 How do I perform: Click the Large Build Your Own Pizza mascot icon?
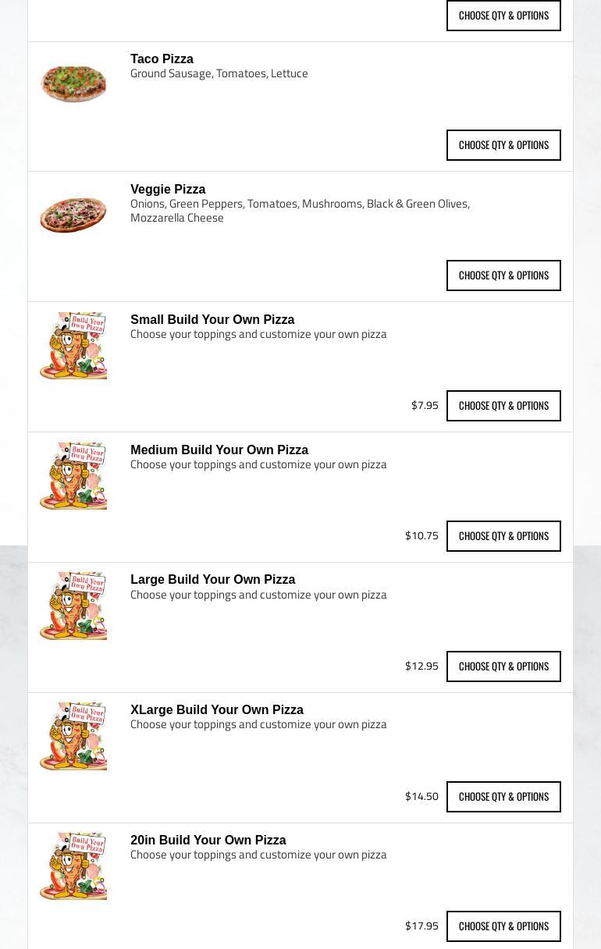click(73, 606)
